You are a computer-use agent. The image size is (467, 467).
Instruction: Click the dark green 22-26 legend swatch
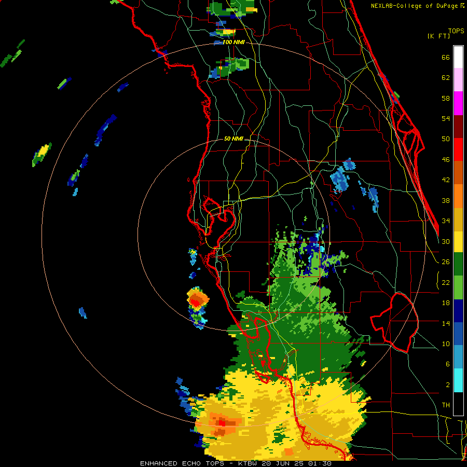(x=458, y=264)
